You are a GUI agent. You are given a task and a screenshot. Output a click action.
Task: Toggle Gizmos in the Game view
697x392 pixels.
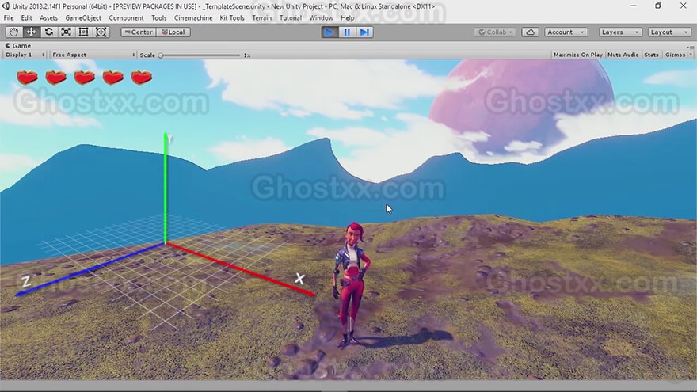[x=675, y=55]
